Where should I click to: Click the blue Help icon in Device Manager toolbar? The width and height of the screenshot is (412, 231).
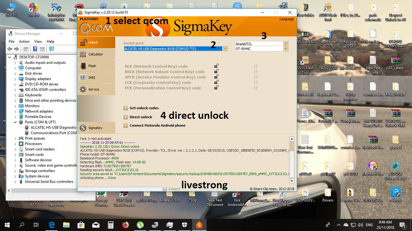(35, 49)
